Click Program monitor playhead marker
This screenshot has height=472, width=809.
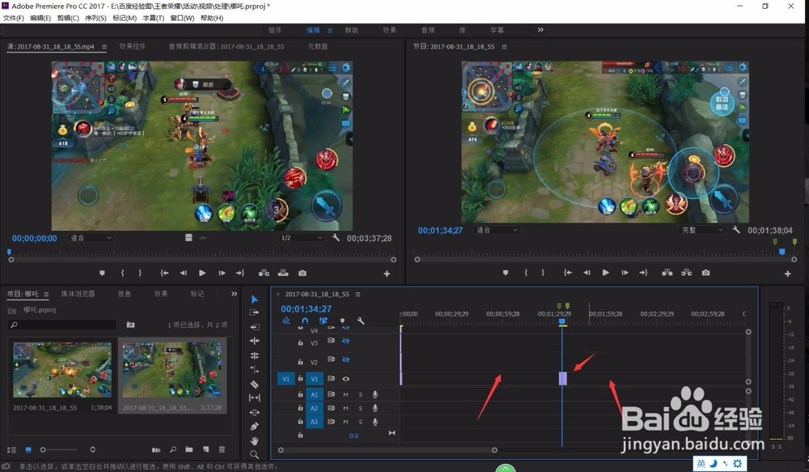[x=782, y=252]
